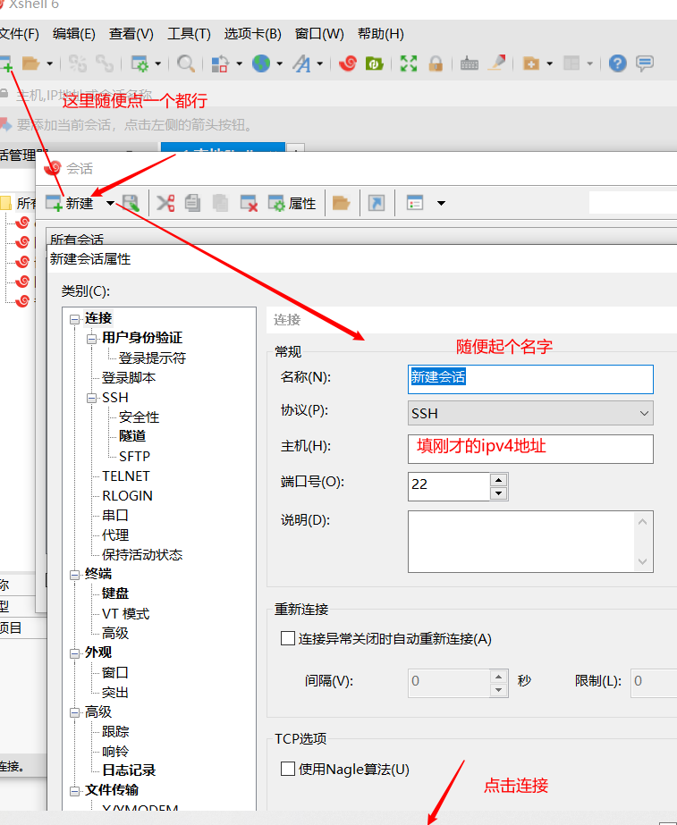The width and height of the screenshot is (677, 825).
Task: Click the 主机(H) input field
Action: [530, 449]
